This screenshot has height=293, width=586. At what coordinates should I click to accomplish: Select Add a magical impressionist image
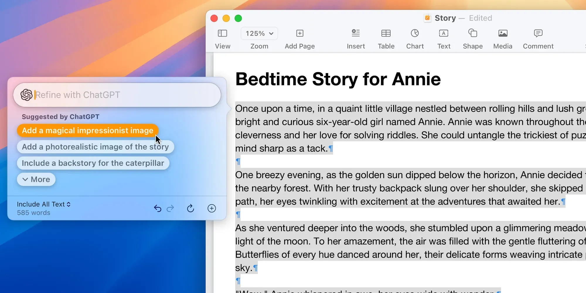[x=87, y=130]
